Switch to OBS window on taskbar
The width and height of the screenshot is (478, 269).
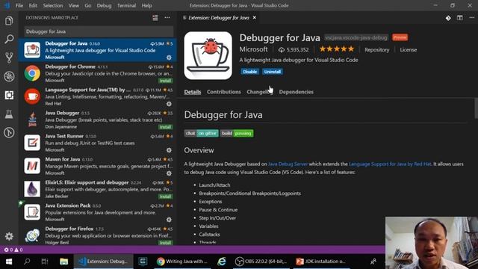point(261,262)
